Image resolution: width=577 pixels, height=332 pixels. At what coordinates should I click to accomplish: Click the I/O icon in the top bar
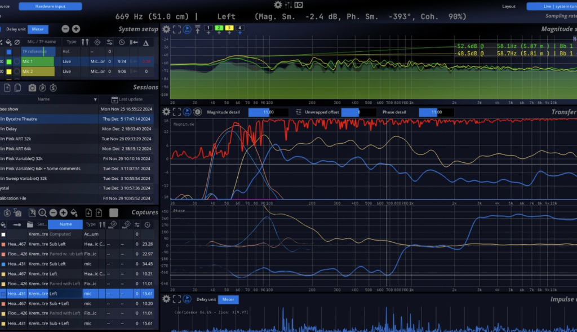[x=298, y=5]
